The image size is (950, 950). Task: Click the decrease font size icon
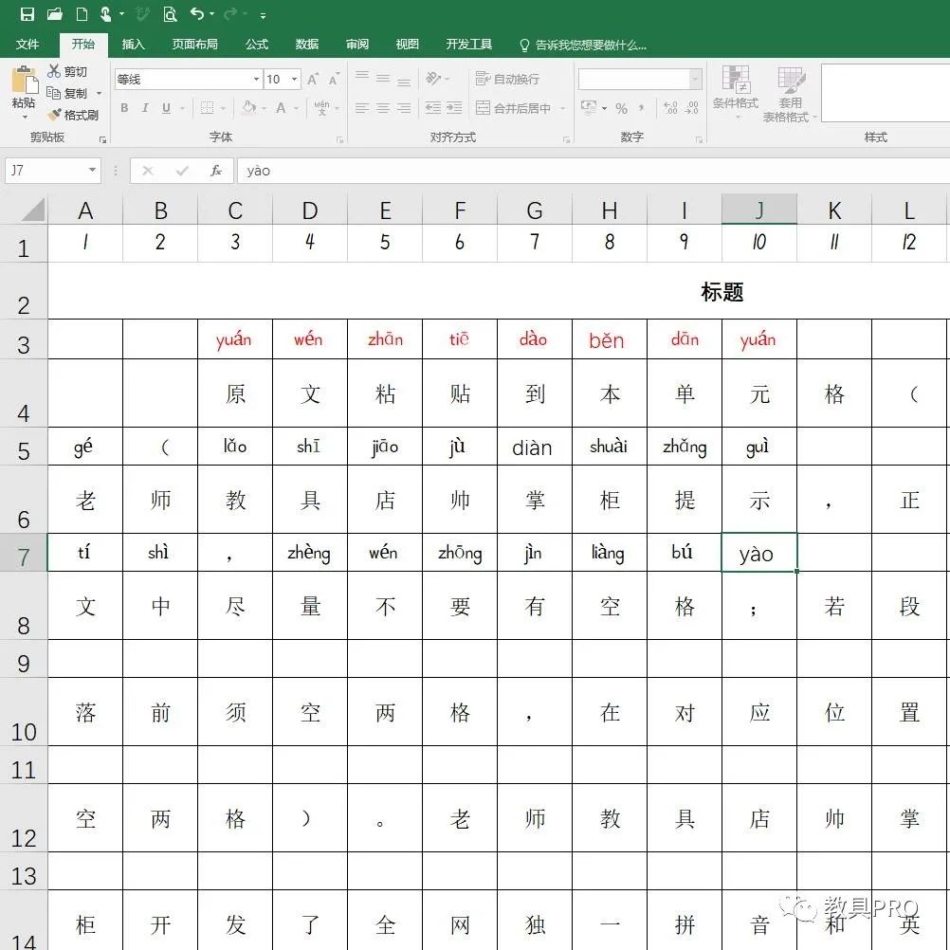tap(333, 80)
